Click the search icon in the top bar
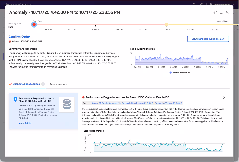The image size is (239, 162). (x=194, y=4)
